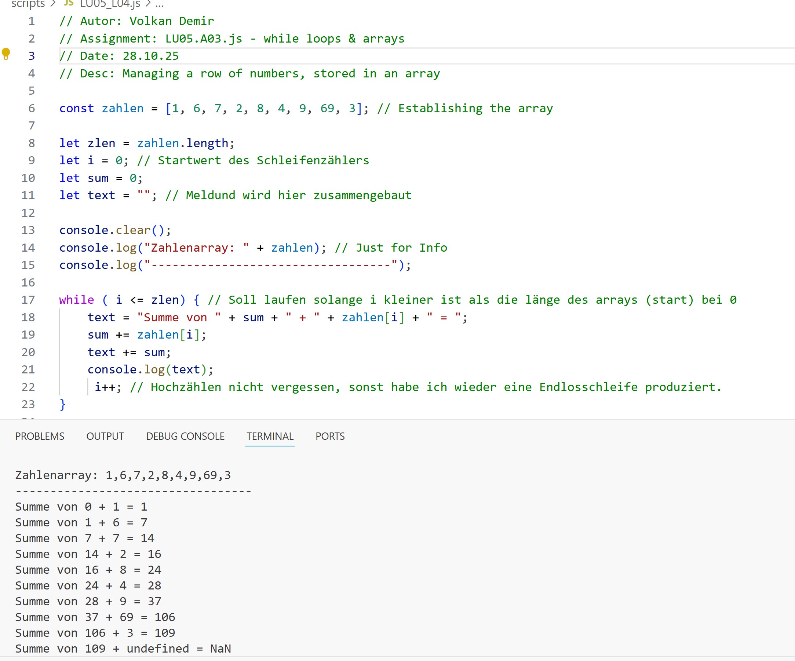Click the Zahlenarray output line in terminal

tap(123, 475)
